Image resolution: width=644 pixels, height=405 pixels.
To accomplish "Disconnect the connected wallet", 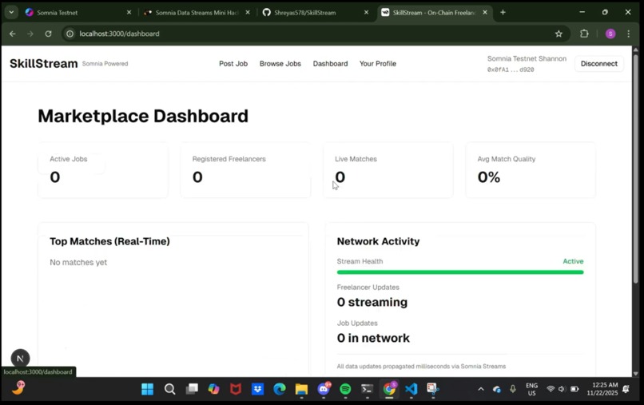I will [598, 64].
